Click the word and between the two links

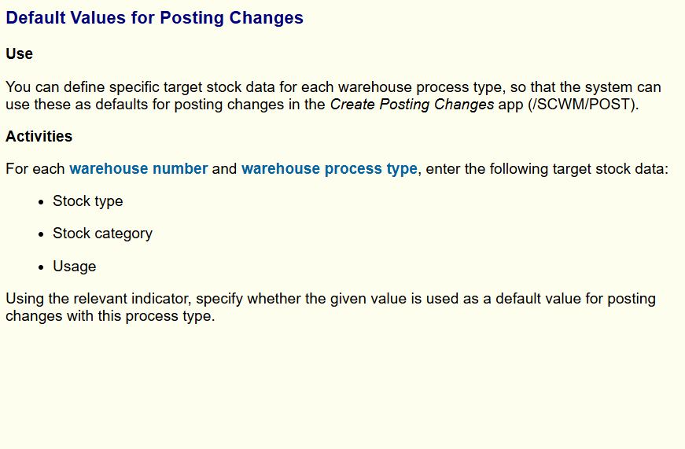click(x=225, y=168)
